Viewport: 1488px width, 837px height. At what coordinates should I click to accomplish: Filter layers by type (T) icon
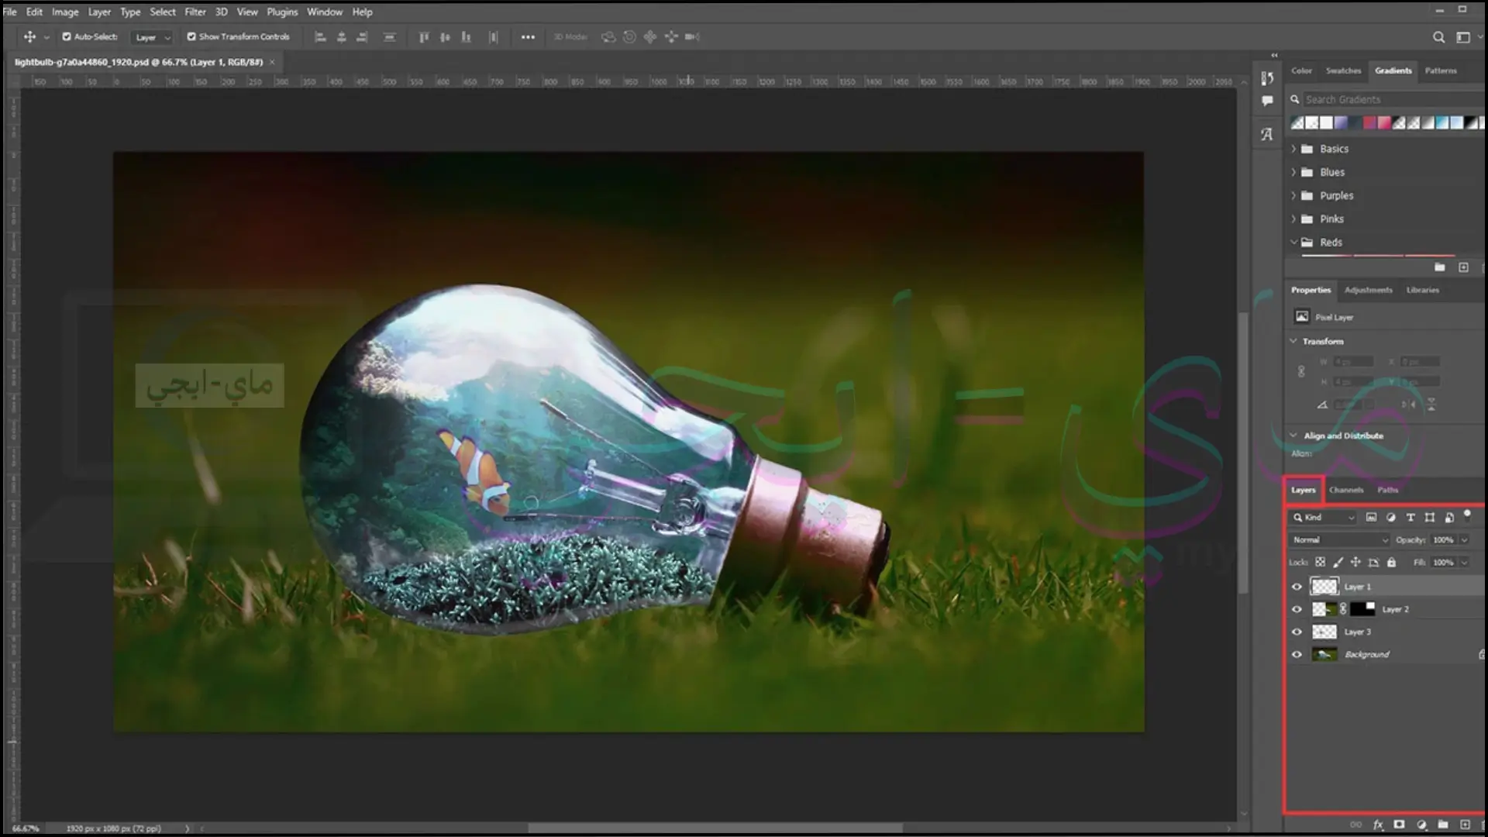click(1410, 517)
